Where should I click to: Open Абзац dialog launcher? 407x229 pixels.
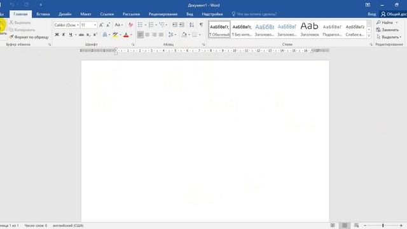click(203, 45)
